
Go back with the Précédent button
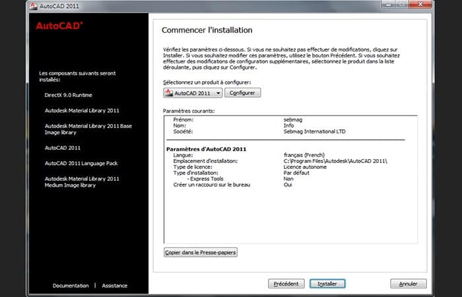point(286,284)
